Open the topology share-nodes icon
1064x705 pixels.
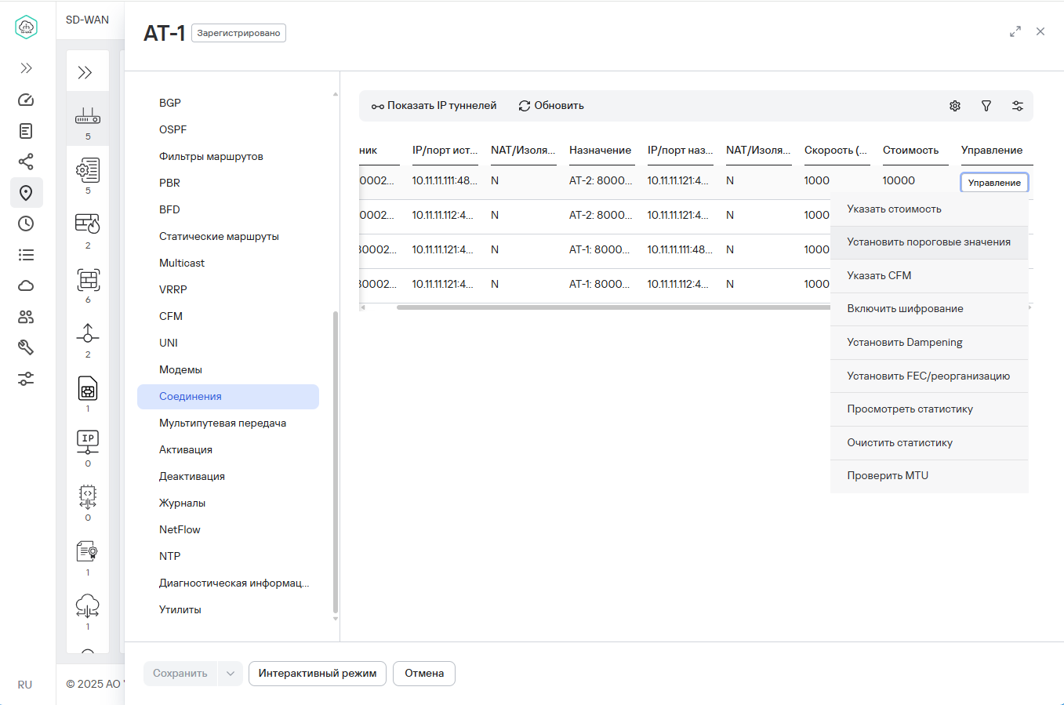click(26, 162)
